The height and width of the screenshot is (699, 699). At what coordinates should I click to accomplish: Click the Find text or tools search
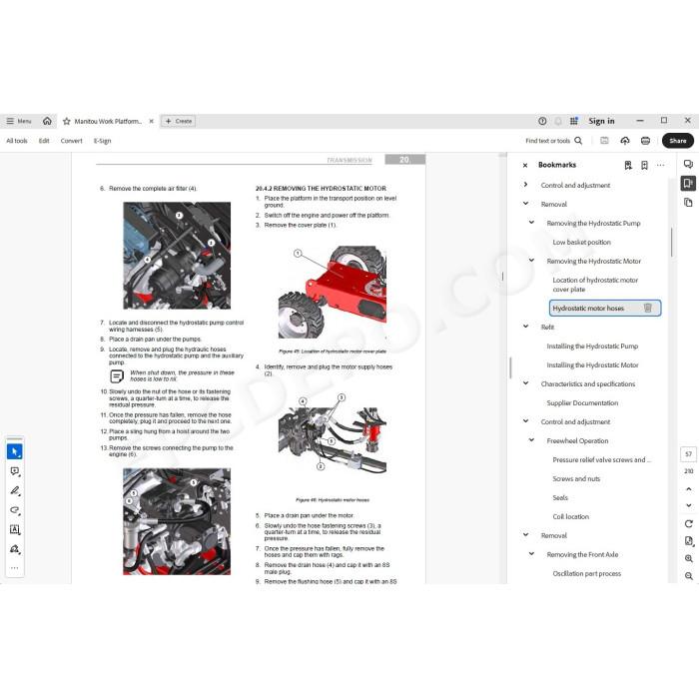[x=553, y=141]
